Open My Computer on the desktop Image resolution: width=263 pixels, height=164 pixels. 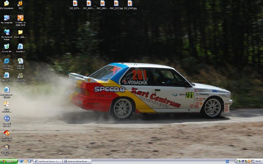tap(7, 18)
